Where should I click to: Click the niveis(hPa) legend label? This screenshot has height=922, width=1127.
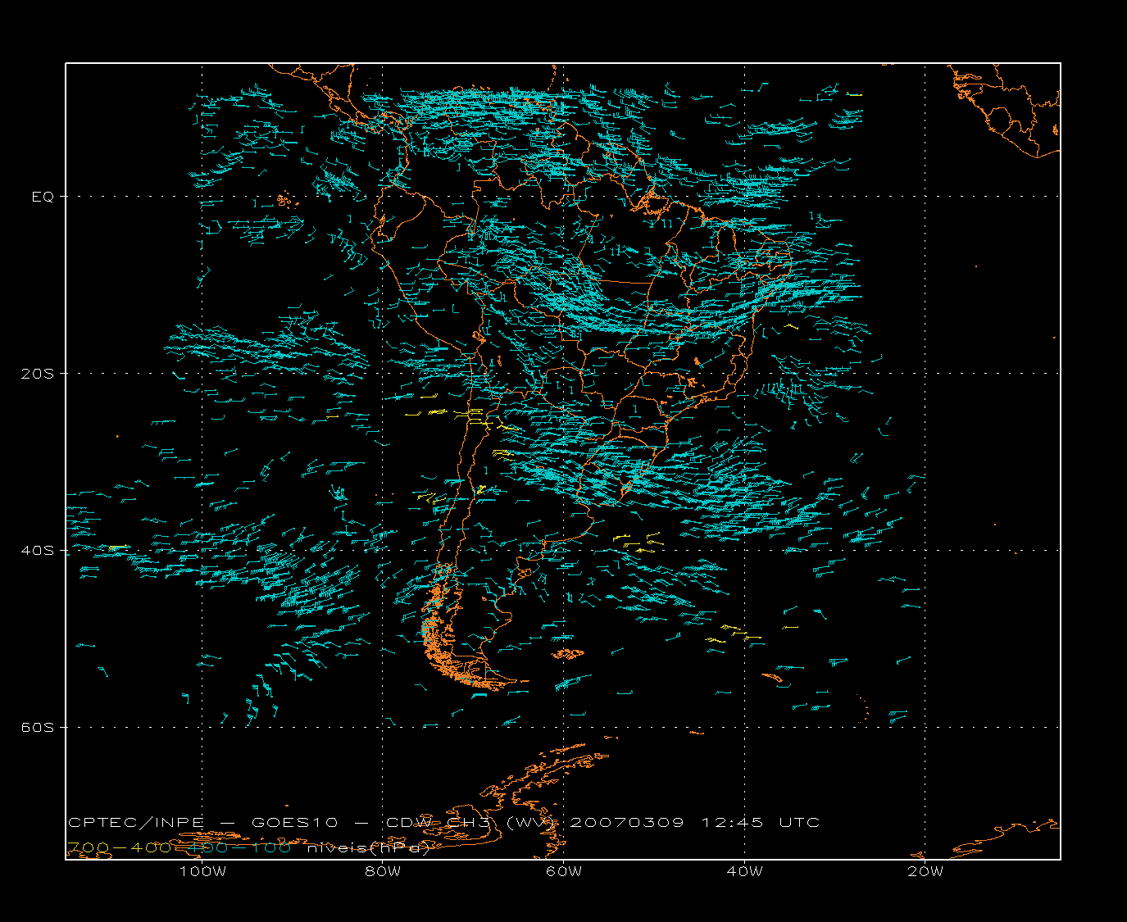[368, 847]
